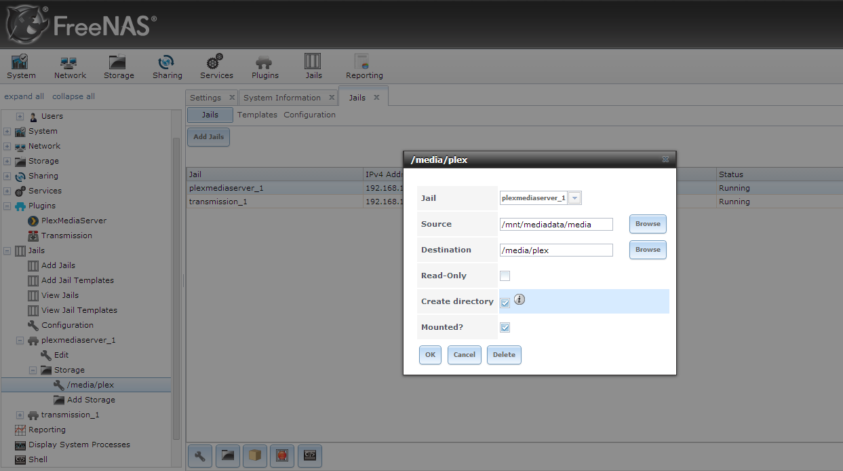Collapse the plexmediaserver_1 node in the tree
843x471 pixels.
pyautogui.click(x=20, y=341)
